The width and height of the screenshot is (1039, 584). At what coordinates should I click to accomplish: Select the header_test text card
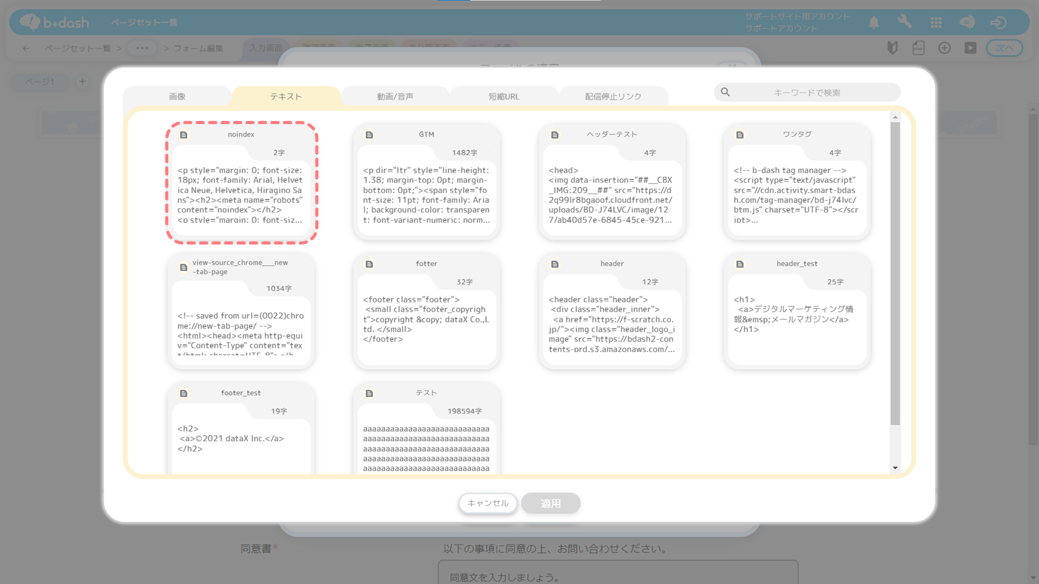pos(797,311)
